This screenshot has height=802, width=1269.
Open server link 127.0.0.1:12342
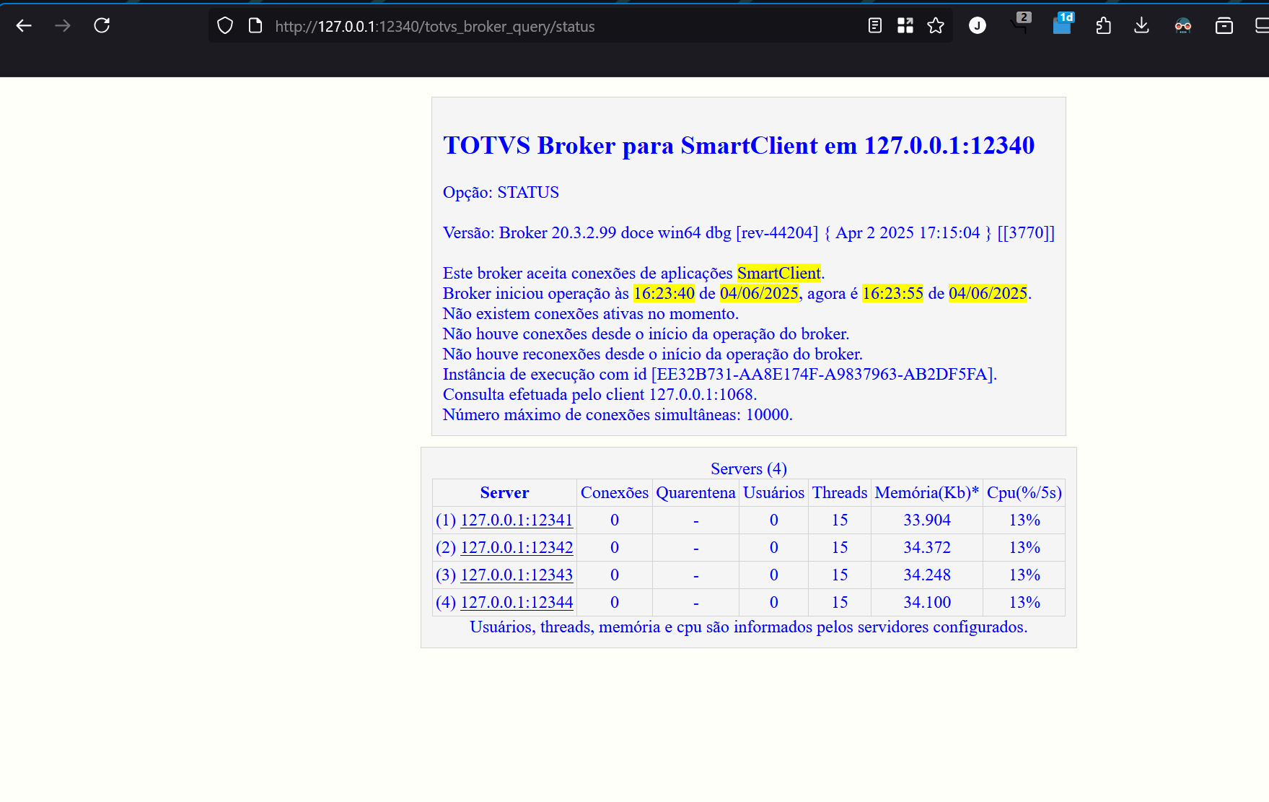tap(517, 547)
